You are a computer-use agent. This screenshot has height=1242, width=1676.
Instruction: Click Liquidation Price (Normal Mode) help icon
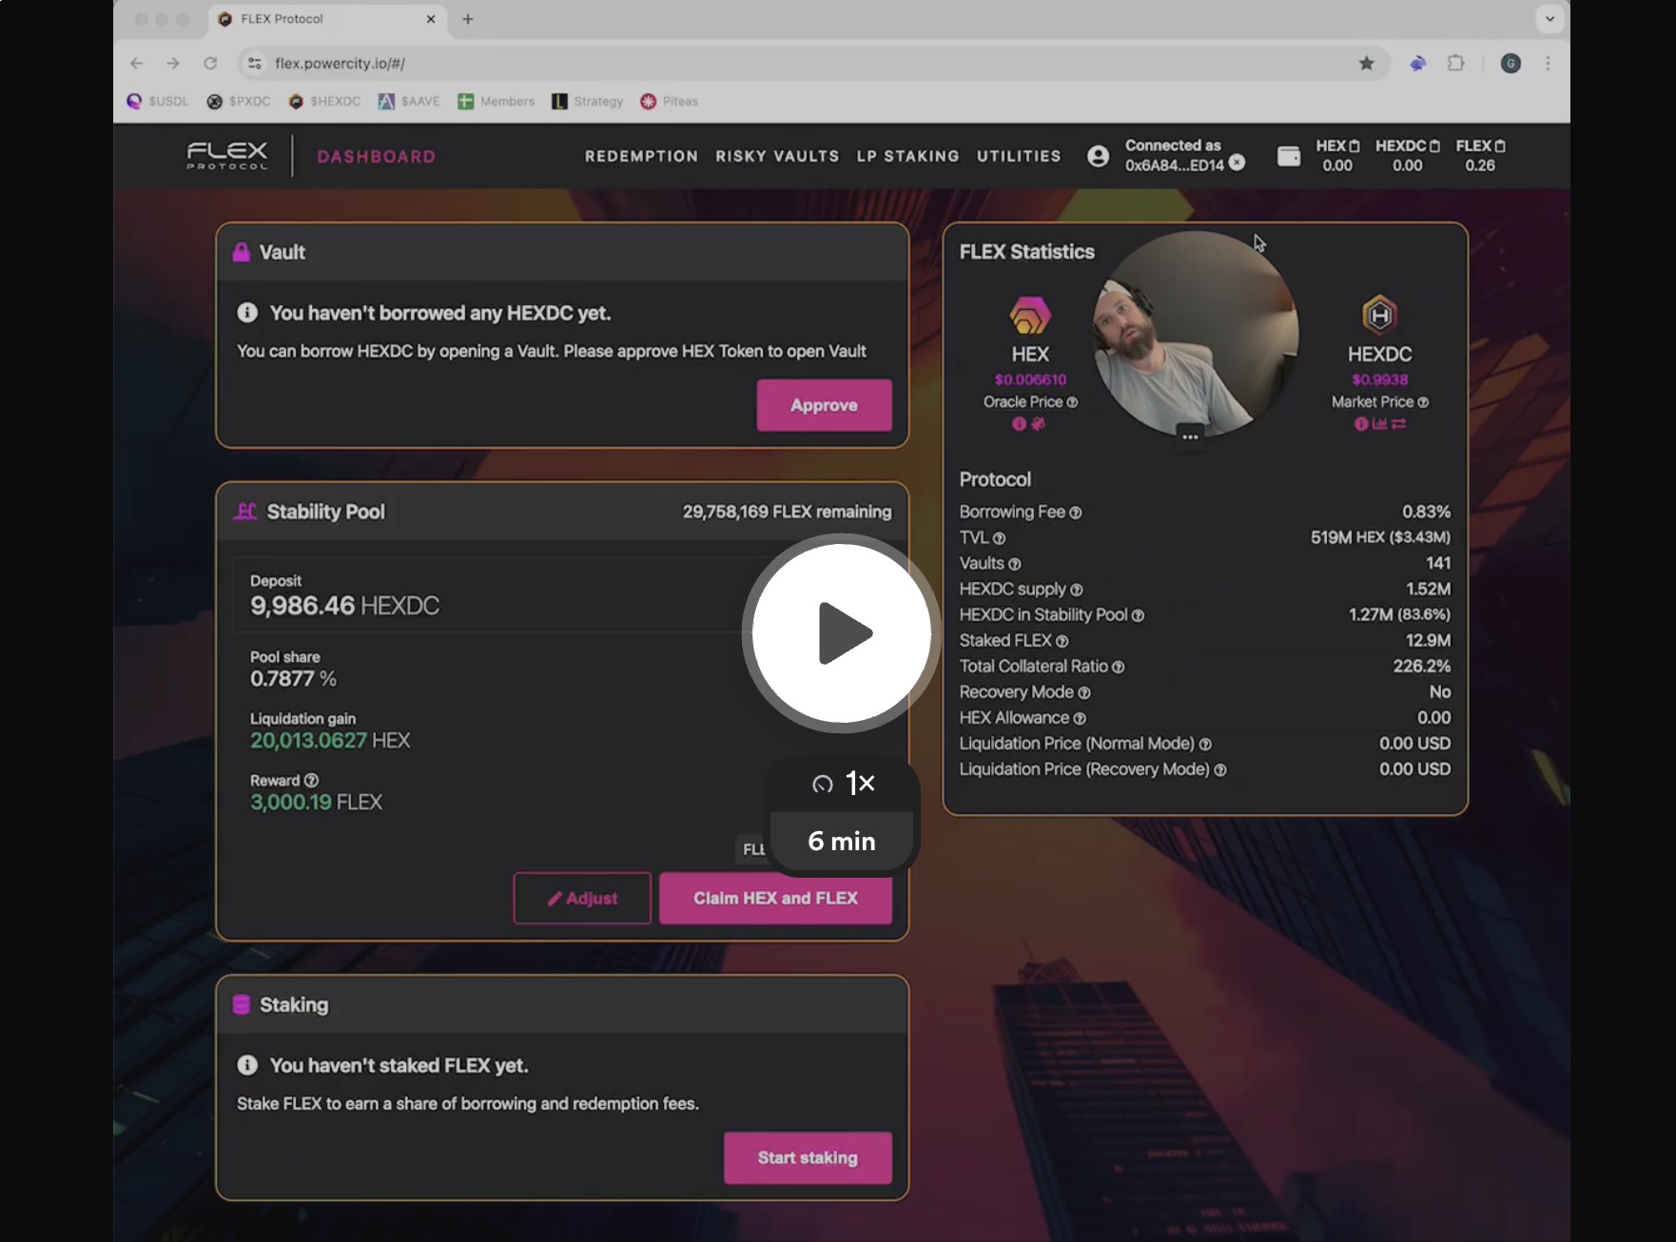(x=1205, y=744)
